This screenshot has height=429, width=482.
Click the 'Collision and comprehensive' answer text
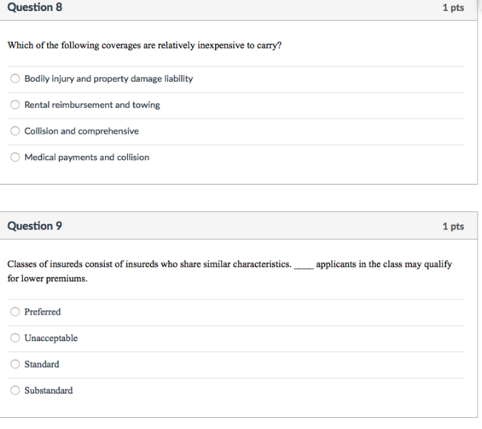pyautogui.click(x=81, y=131)
